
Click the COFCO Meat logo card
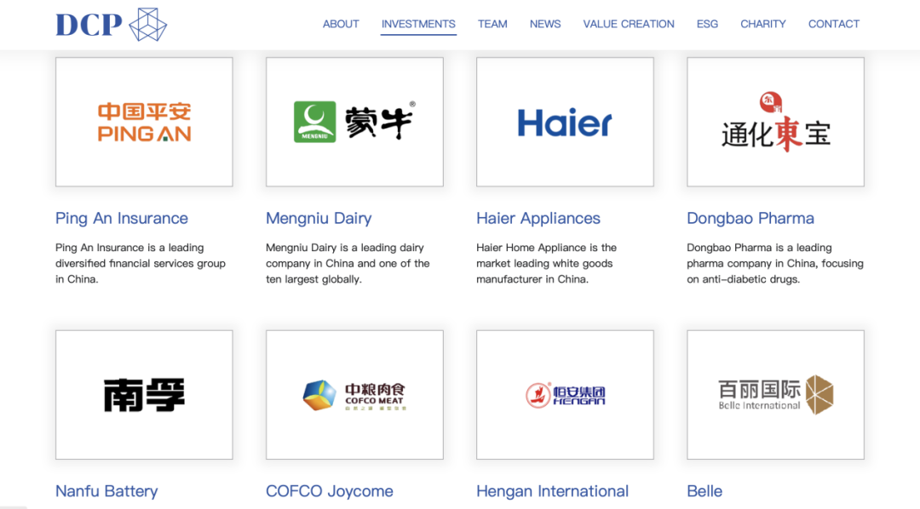tap(354, 395)
